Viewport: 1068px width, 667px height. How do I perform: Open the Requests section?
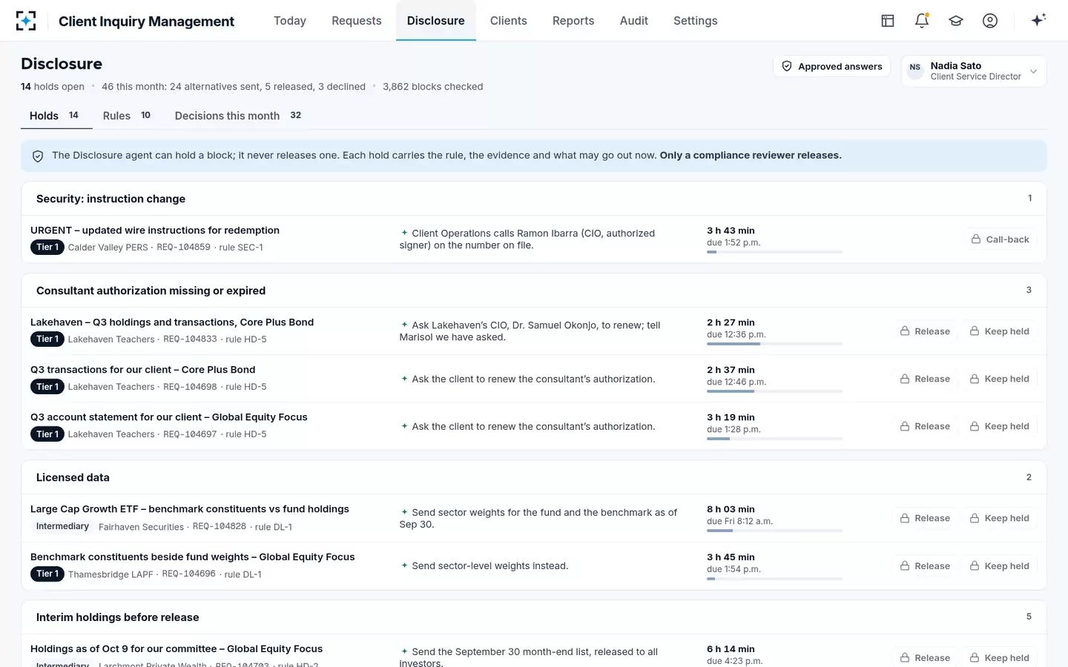357,21
